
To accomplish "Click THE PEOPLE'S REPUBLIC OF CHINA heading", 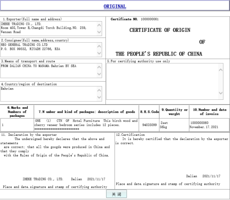I will pos(159,54).
